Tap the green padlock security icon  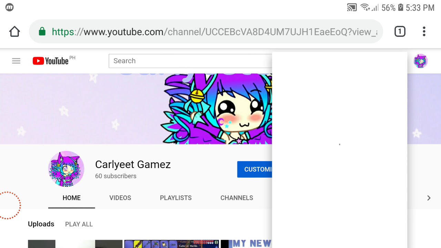pyautogui.click(x=42, y=32)
